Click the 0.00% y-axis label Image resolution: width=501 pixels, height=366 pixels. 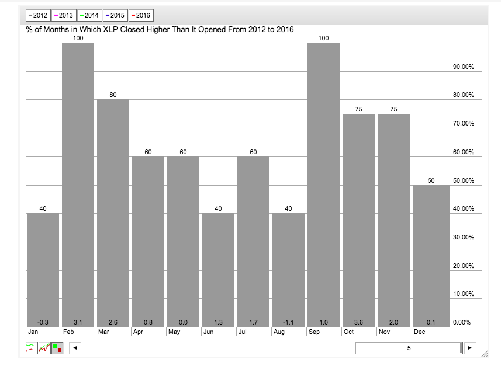coord(462,322)
